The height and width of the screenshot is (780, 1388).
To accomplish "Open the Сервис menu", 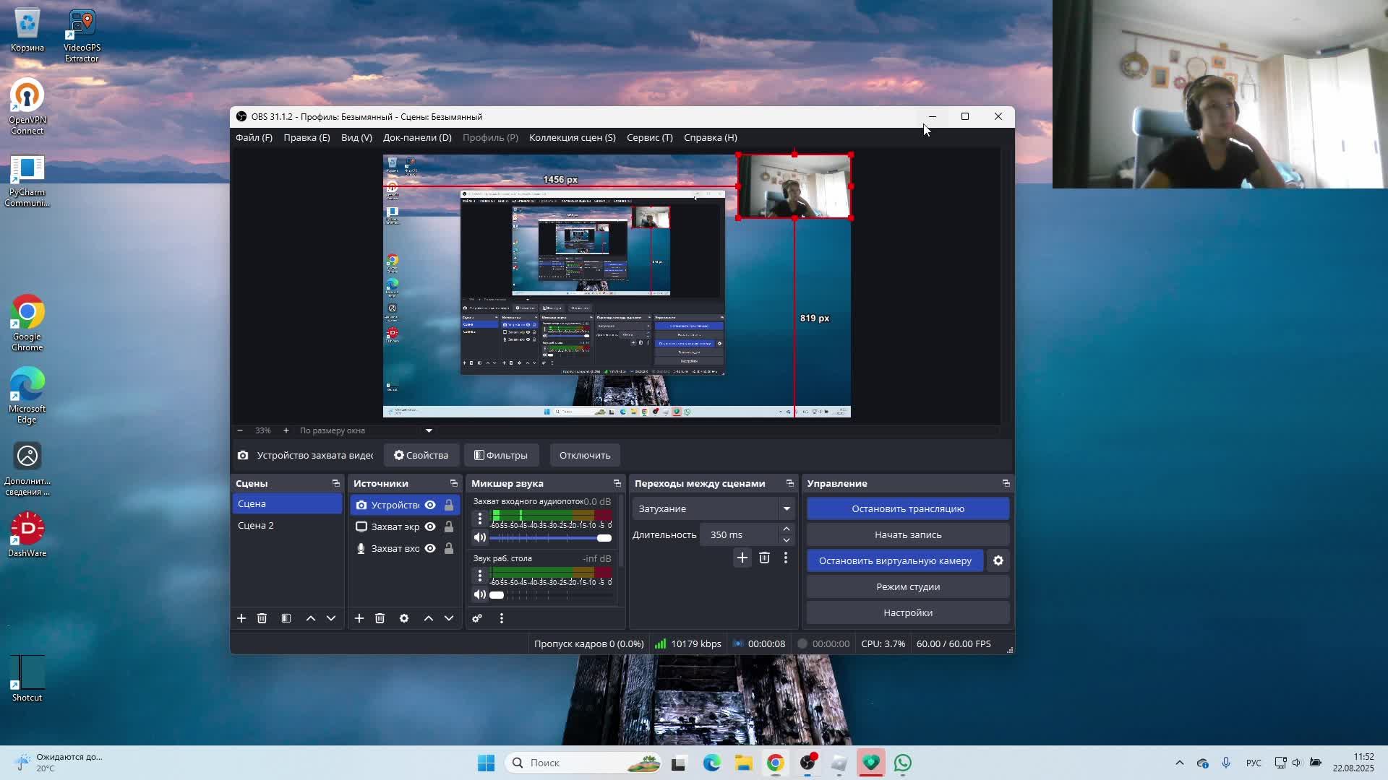I will coord(649,137).
